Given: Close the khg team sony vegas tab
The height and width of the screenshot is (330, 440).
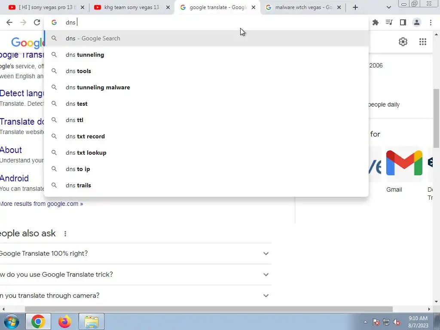Looking at the screenshot, I should tap(168, 7).
